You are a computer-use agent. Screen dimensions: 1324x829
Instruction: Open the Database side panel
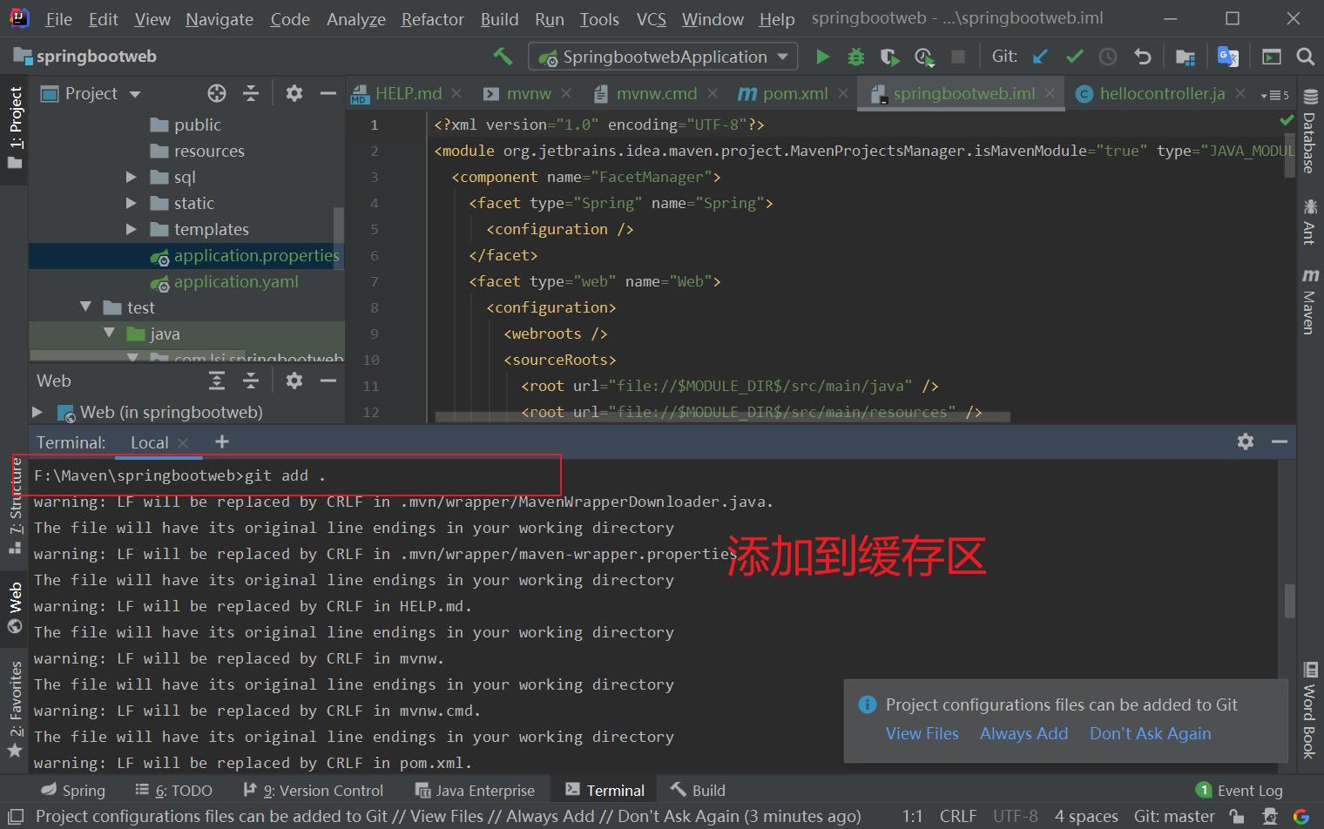pos(1310,131)
